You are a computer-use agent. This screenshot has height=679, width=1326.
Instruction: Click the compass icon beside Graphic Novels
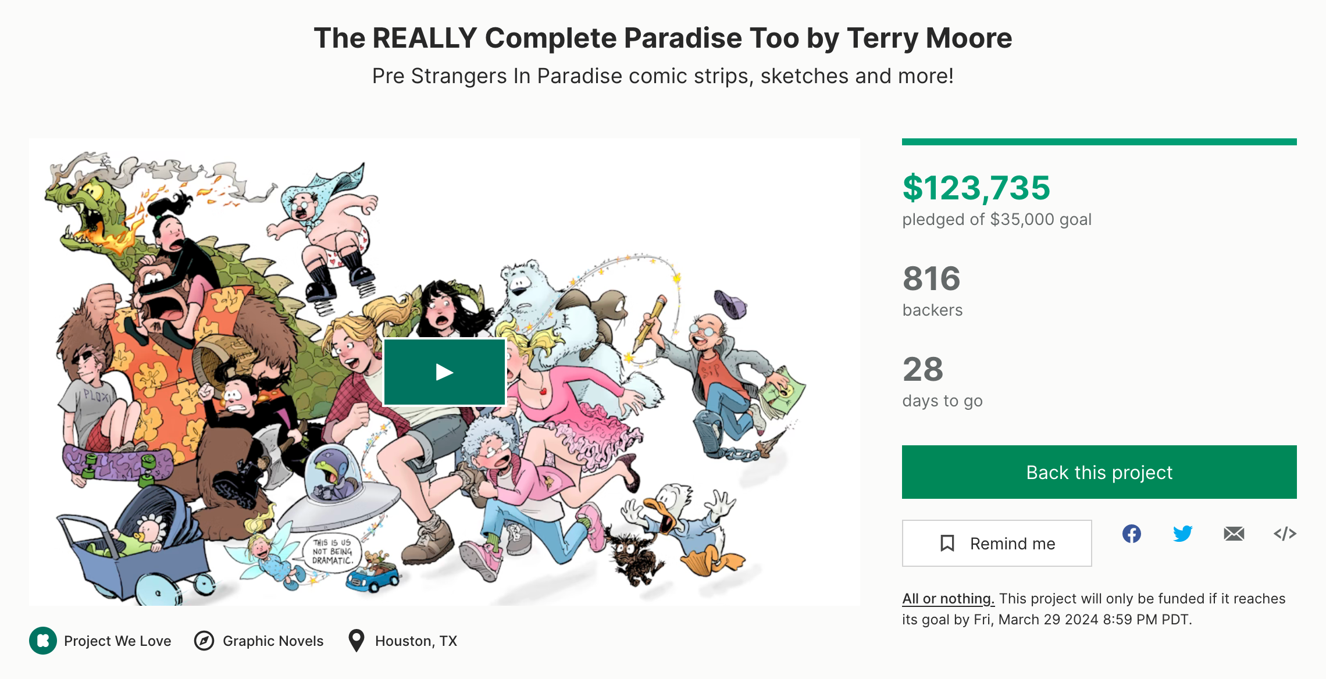tap(204, 641)
